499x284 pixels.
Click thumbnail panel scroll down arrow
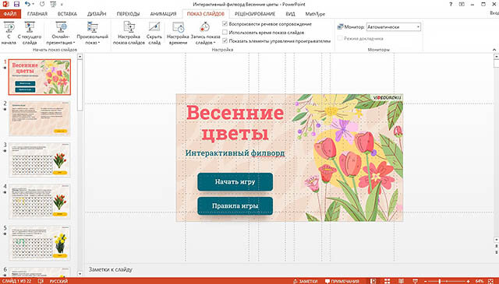point(80,274)
